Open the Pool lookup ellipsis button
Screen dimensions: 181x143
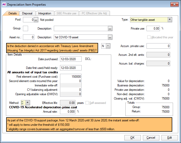36,20
